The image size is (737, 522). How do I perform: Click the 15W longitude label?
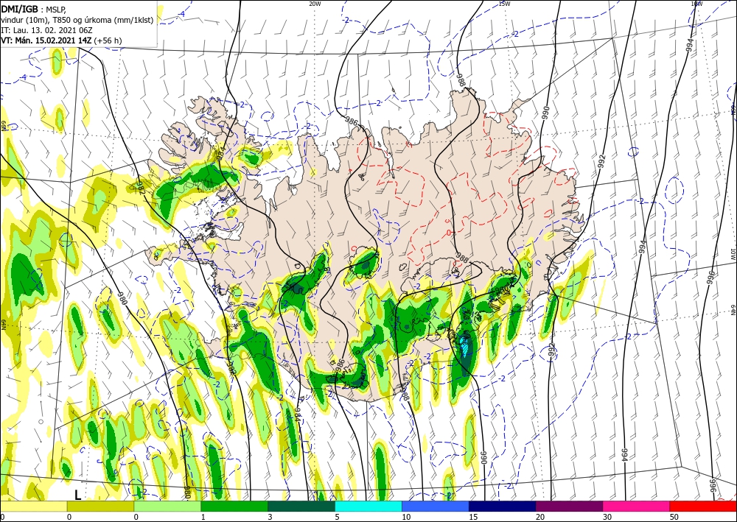click(x=504, y=4)
